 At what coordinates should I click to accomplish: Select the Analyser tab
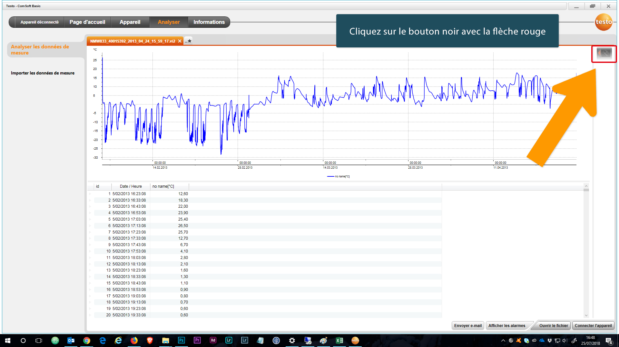169,22
